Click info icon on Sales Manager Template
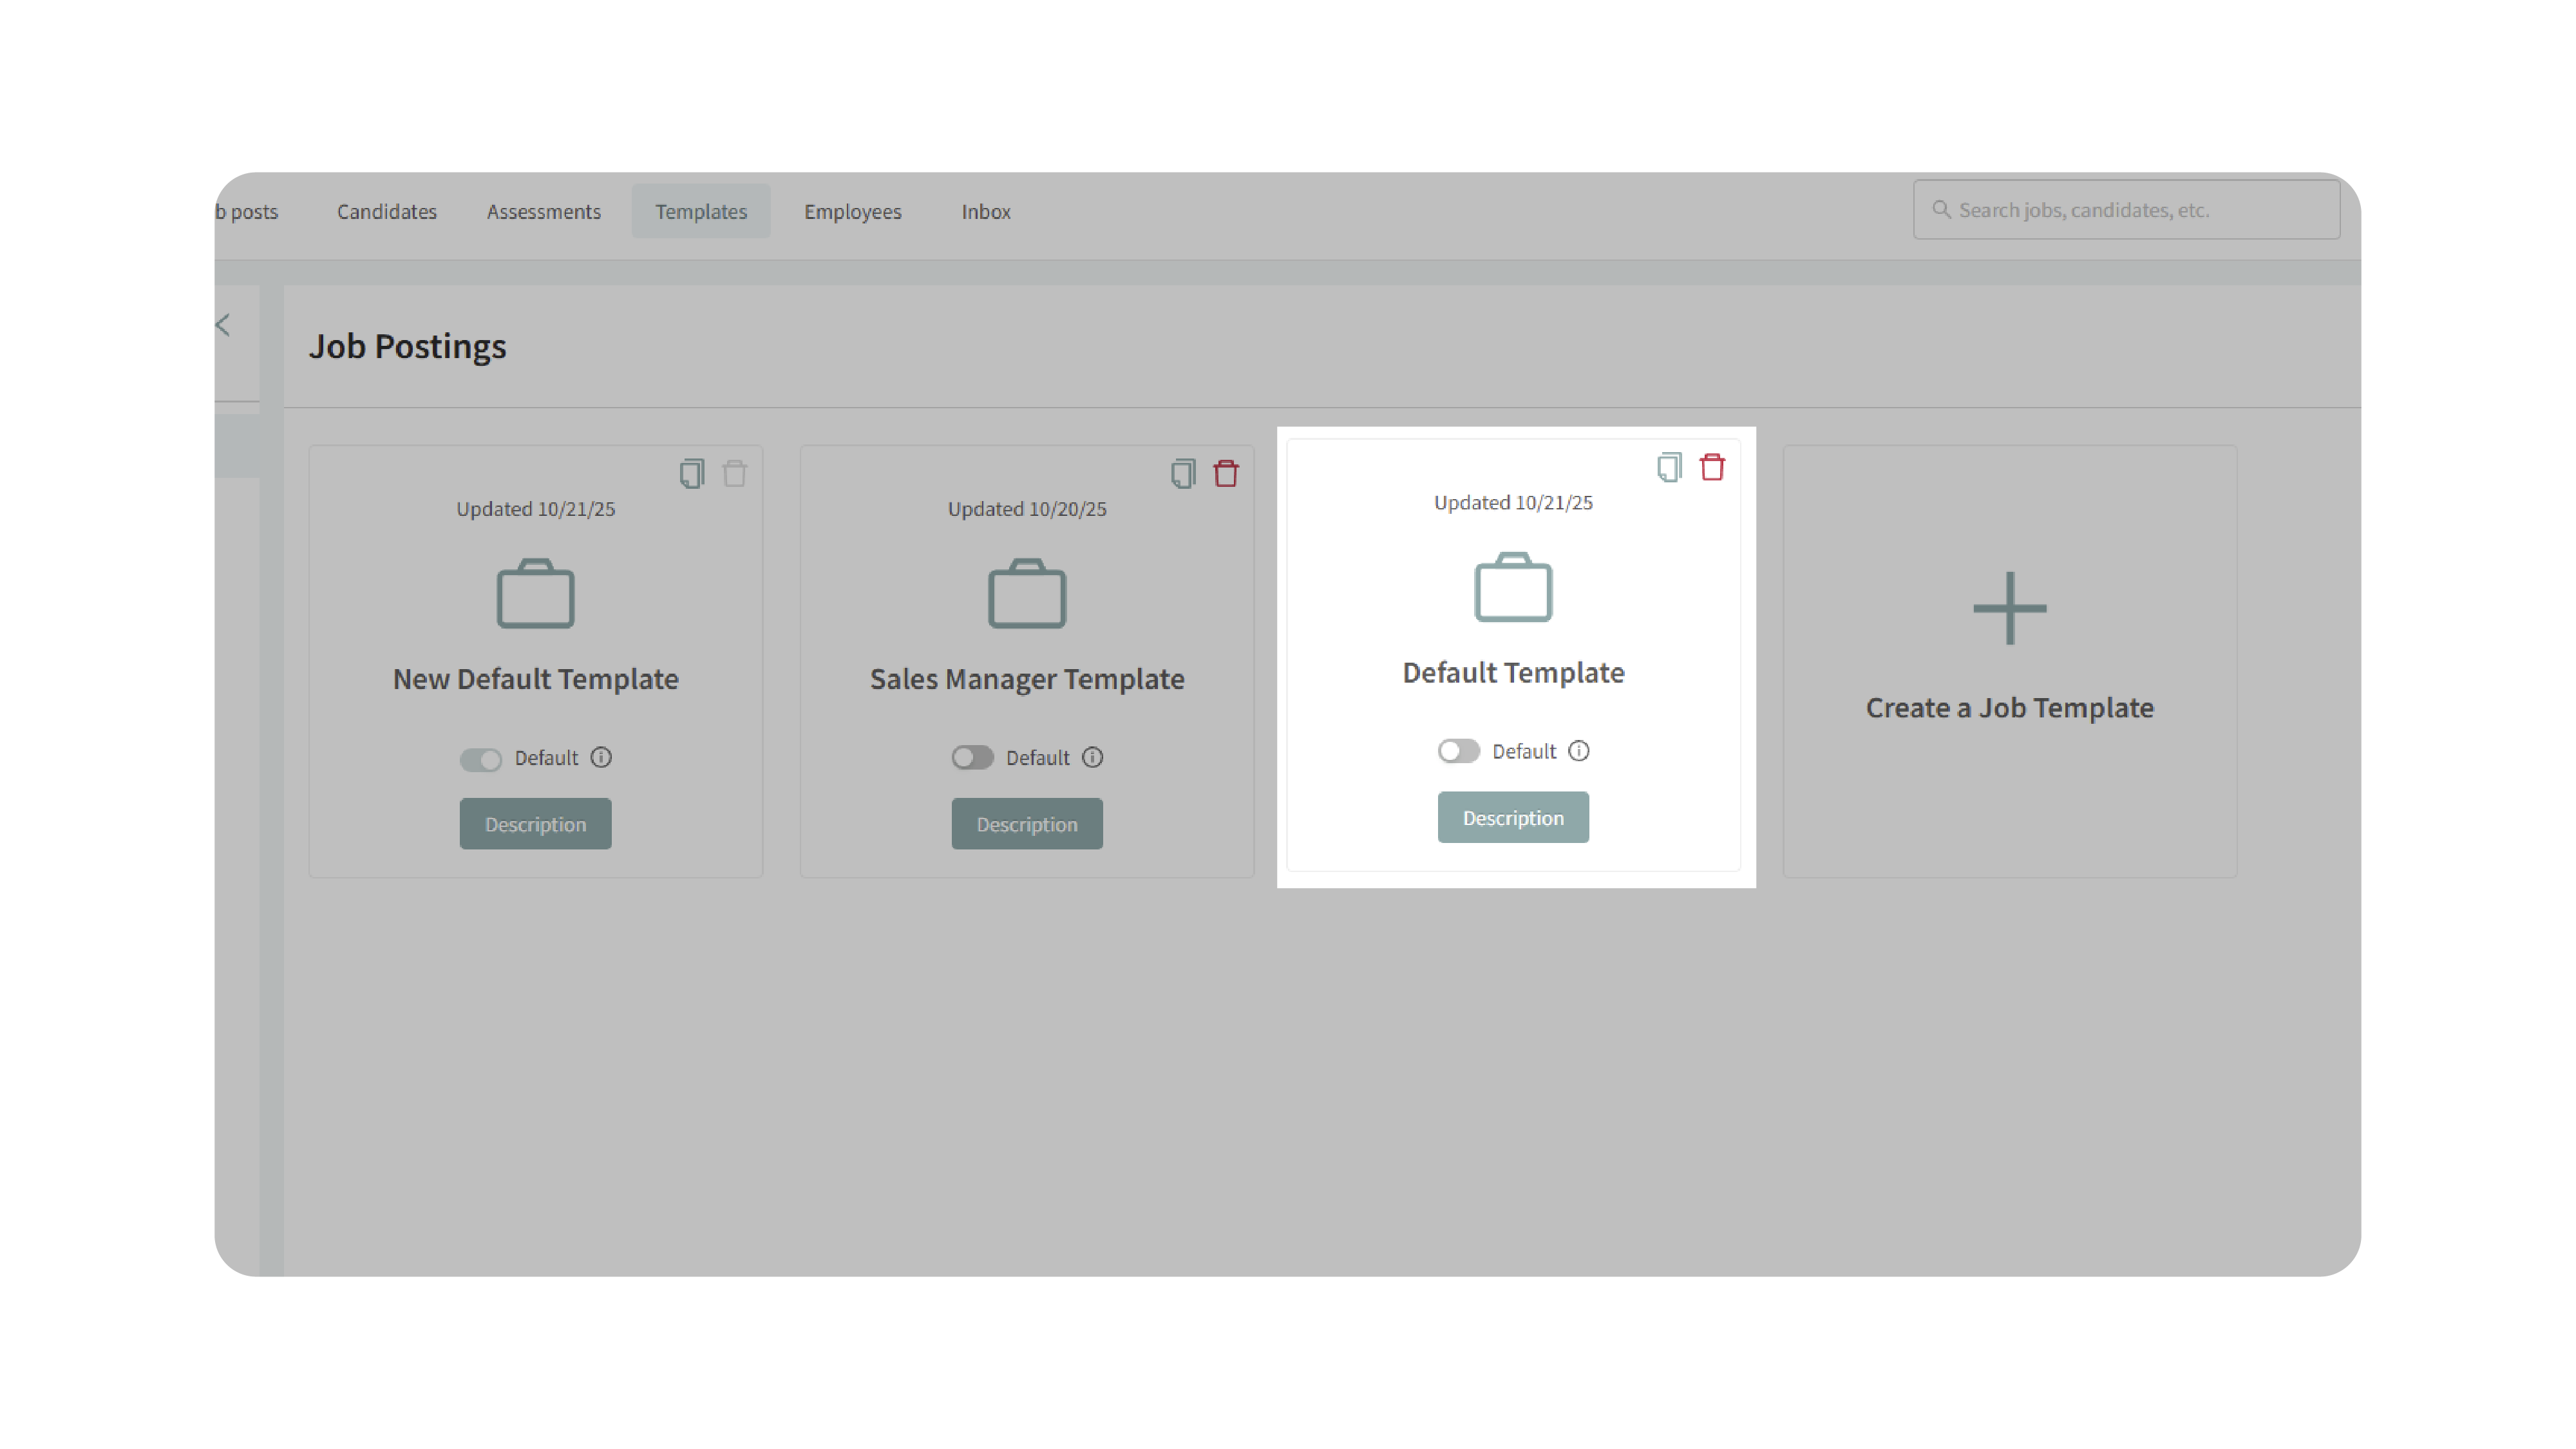Screen dimensions: 2576x1449 1093,757
